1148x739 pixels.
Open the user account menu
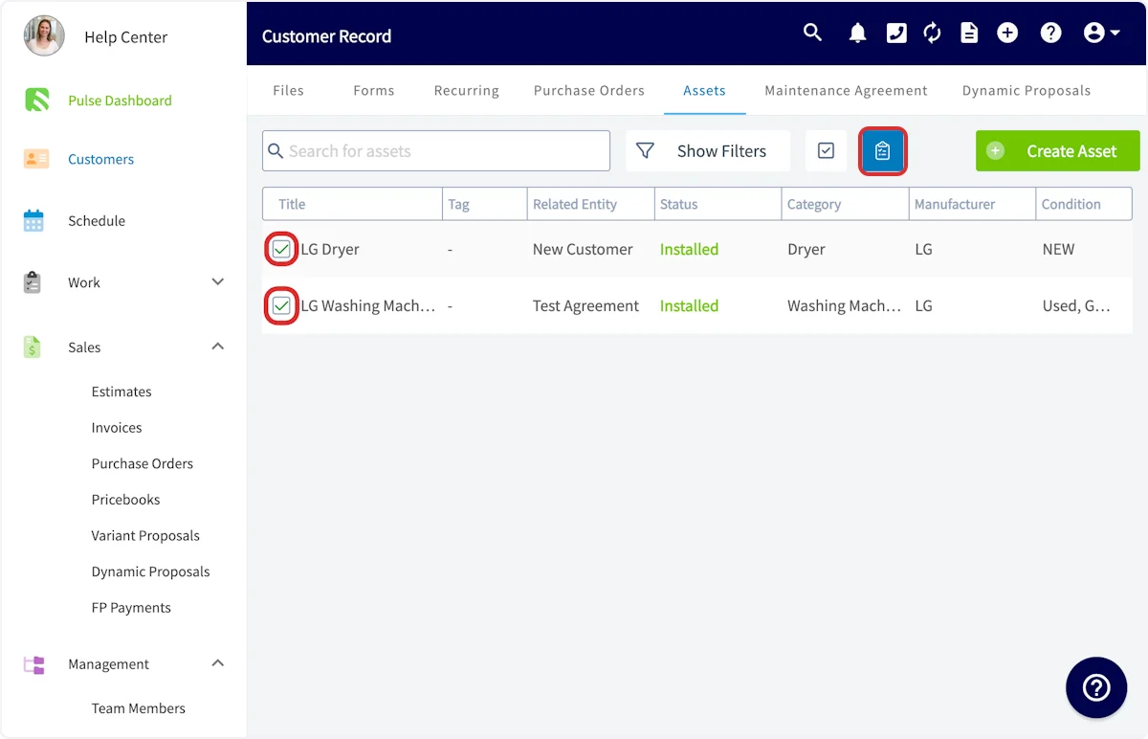[1102, 34]
